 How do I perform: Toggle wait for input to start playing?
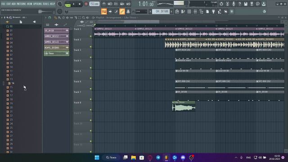point(110,4)
